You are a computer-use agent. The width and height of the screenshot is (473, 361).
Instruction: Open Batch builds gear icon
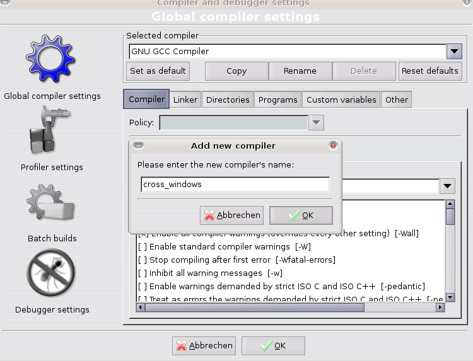(x=50, y=202)
